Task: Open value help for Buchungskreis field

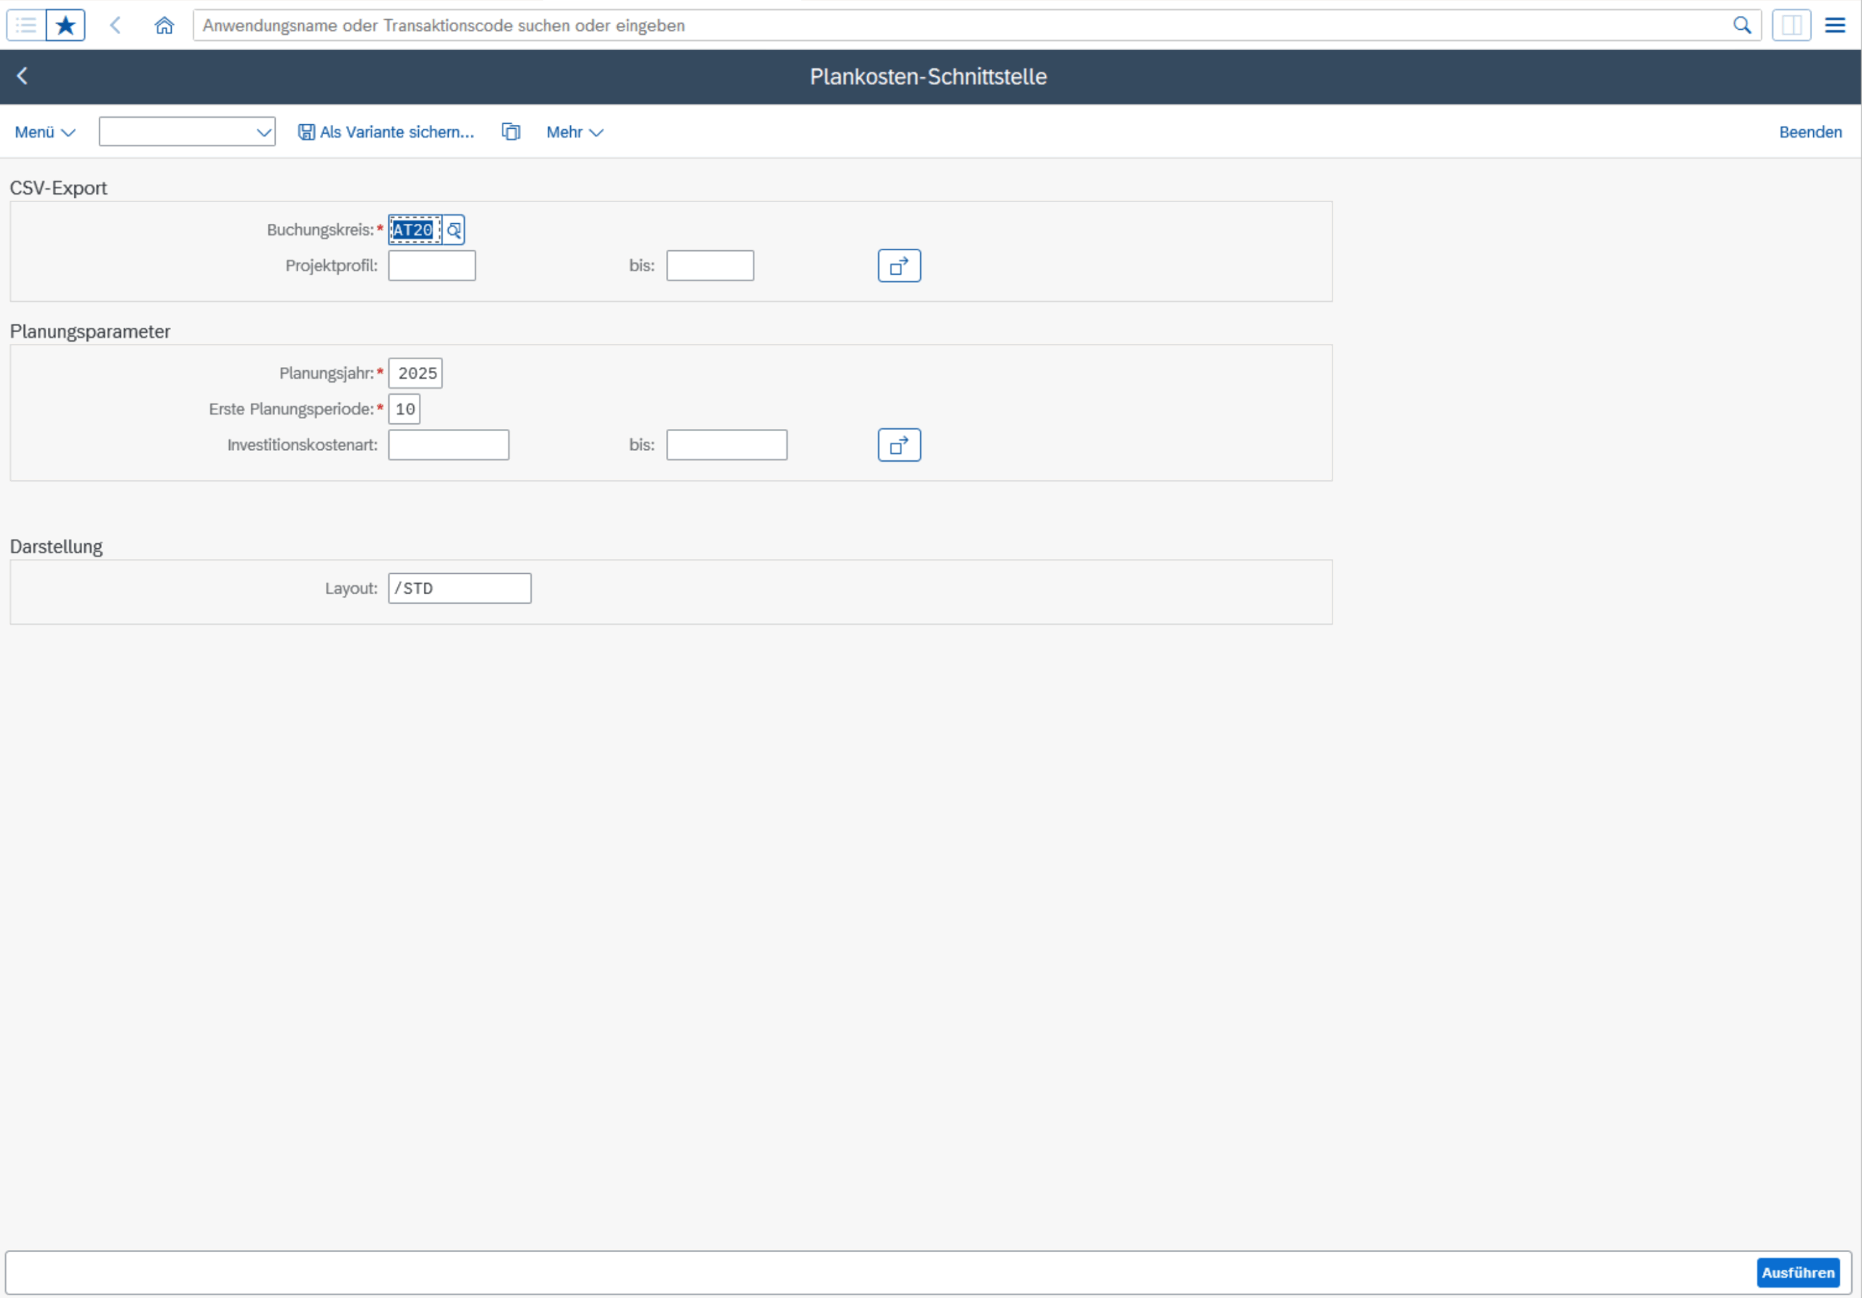Action: (x=454, y=231)
